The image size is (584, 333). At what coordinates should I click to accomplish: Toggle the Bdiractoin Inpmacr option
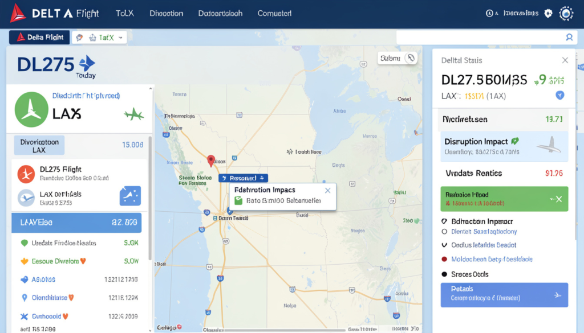444,221
